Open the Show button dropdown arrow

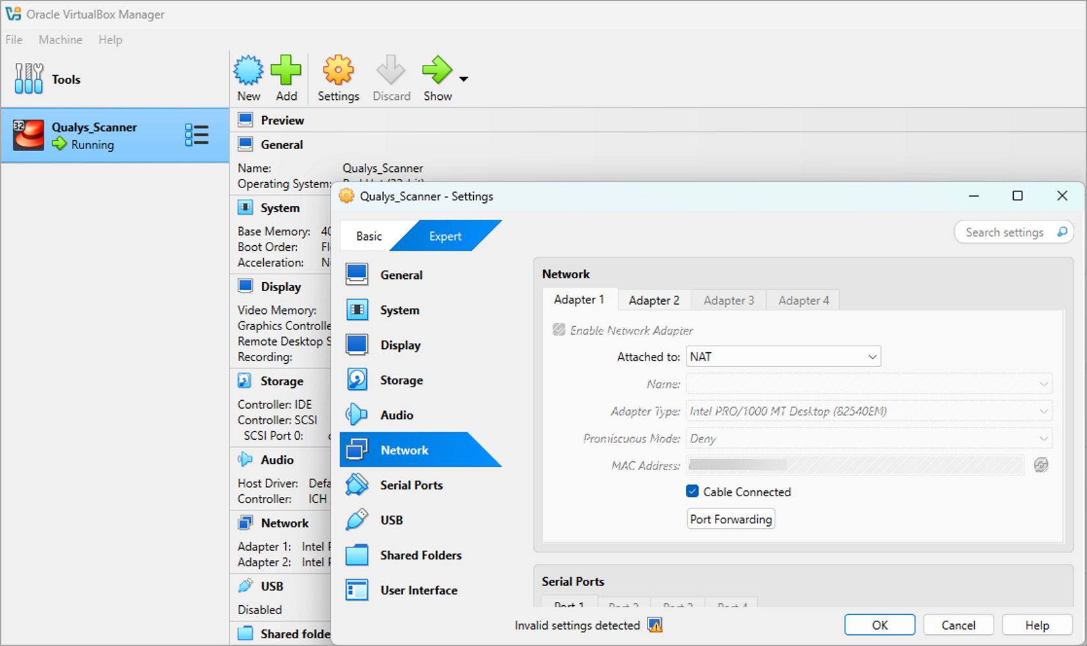(464, 79)
